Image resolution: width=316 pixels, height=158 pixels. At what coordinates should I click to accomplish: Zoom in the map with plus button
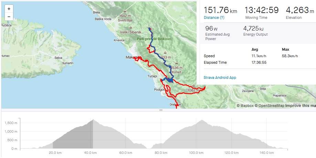(x=9, y=9)
